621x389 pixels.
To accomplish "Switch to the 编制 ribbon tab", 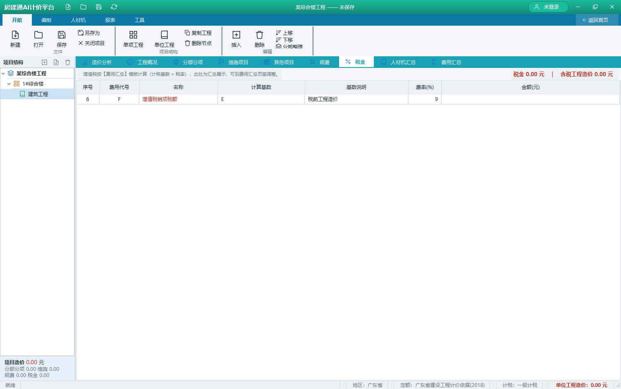I will [x=46, y=20].
